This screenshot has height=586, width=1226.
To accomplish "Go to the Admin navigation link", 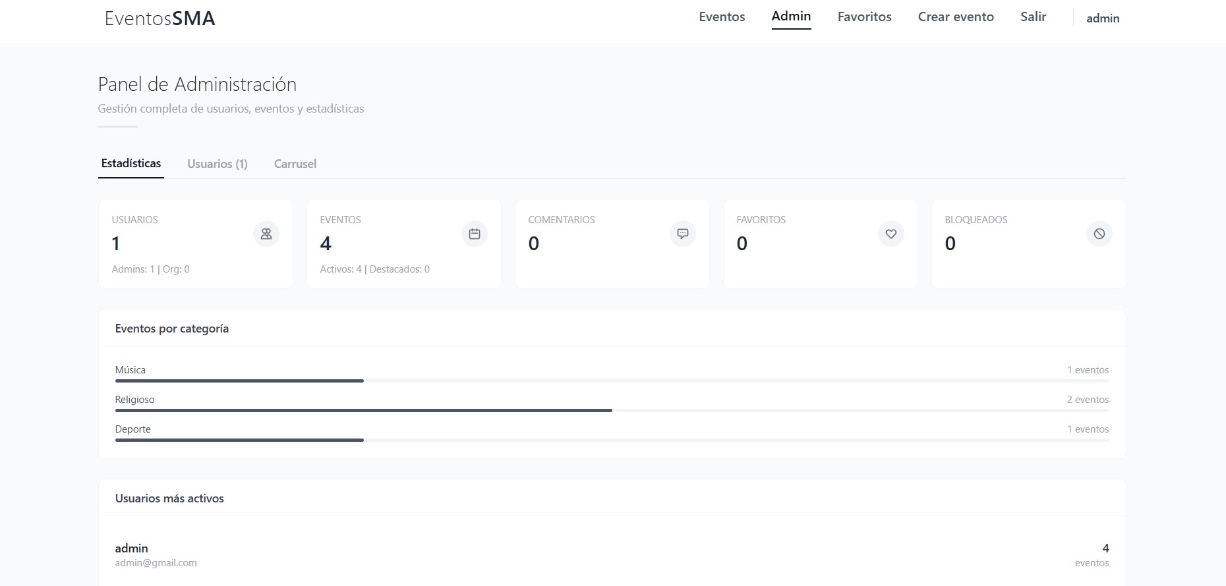I will 791,17.
